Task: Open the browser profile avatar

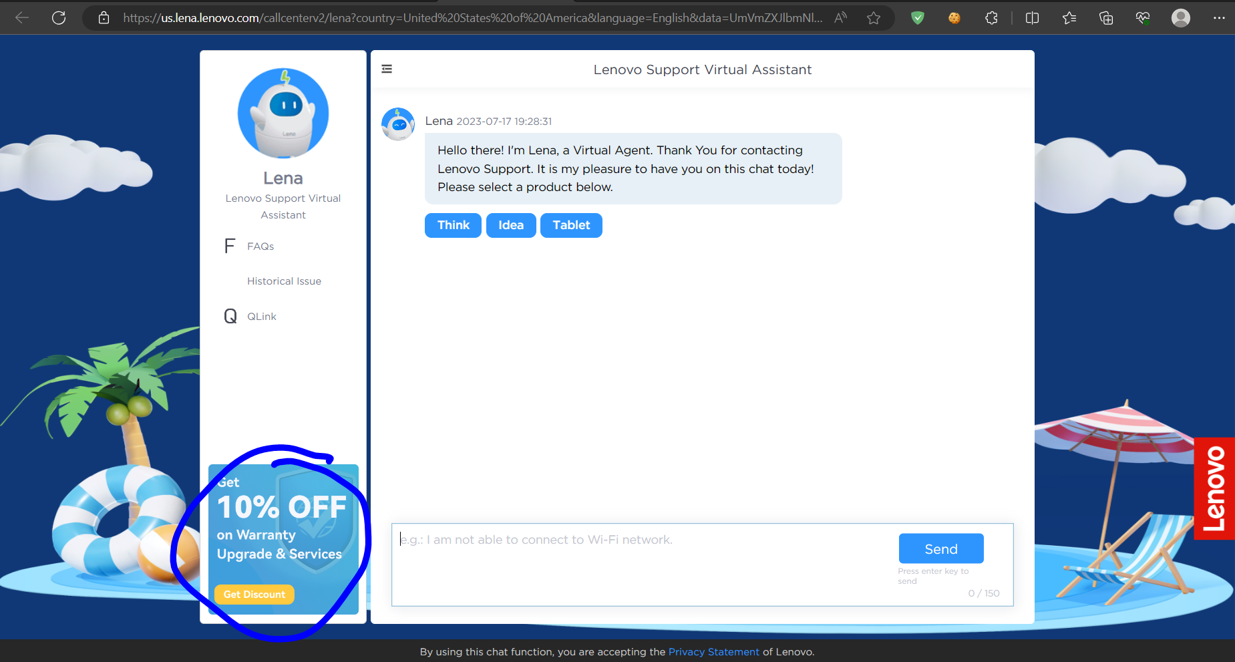Action: point(1180,18)
